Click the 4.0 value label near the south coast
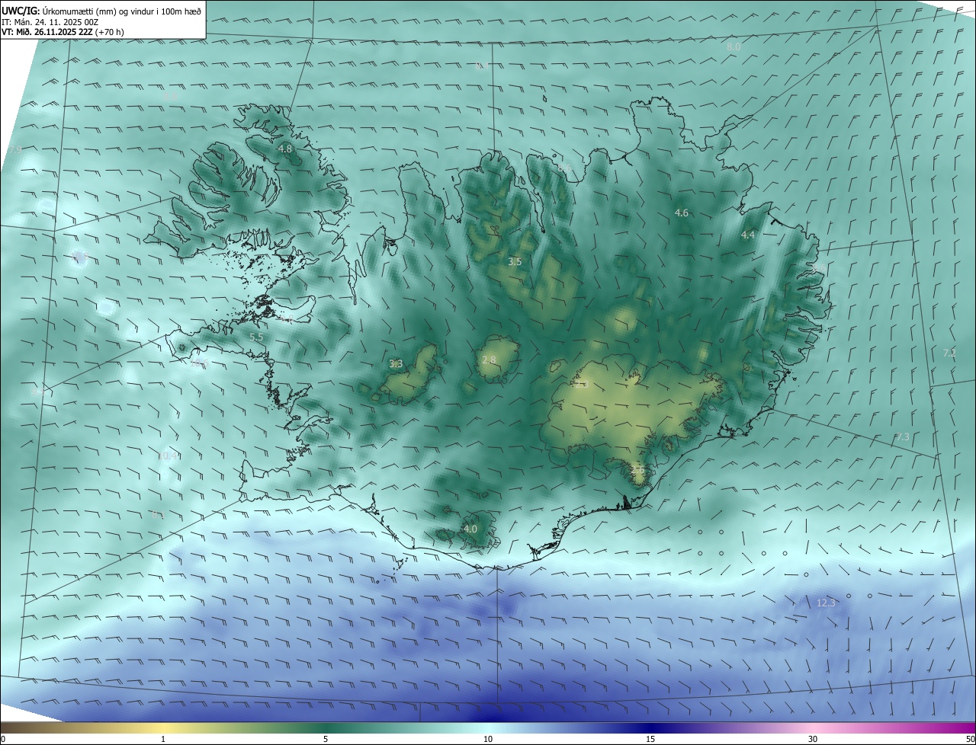Viewport: 976px width, 745px height. click(470, 529)
